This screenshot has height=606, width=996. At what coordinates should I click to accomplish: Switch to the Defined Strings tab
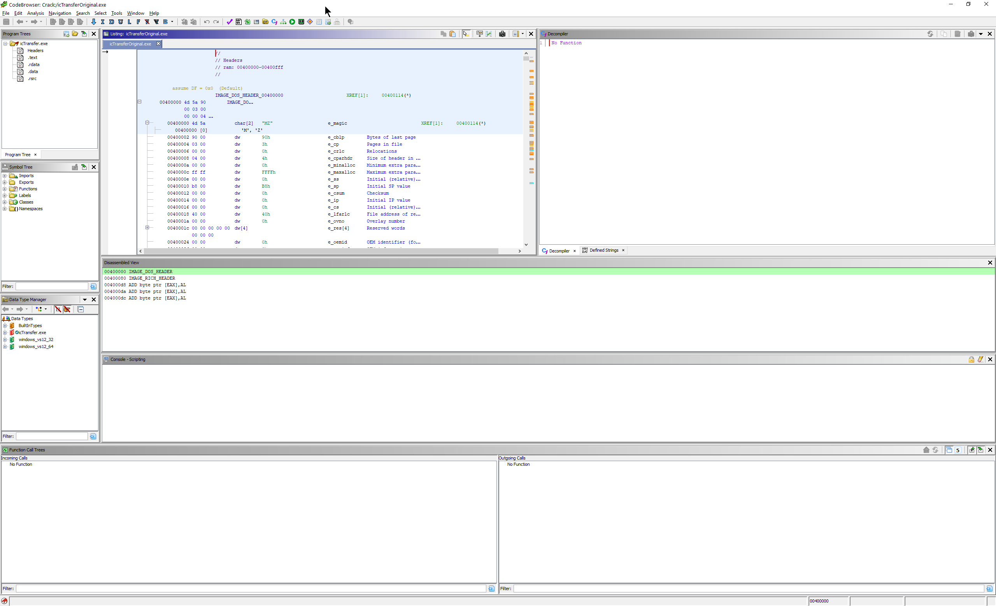603,250
